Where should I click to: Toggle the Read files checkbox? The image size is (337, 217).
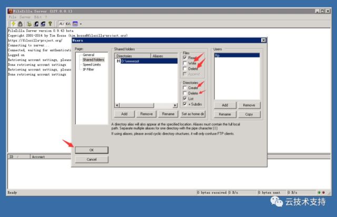click(x=185, y=58)
